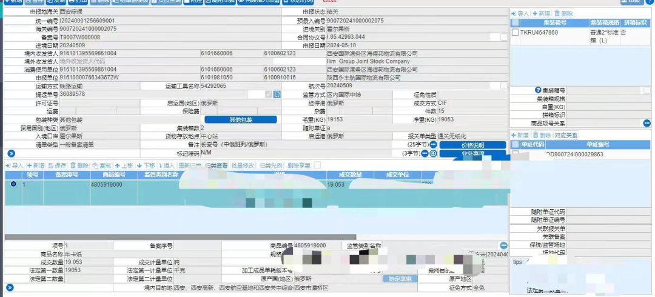This screenshot has height=297, width=655.
Task: Click the 清单类型 field showing 一般备案清单
Action: (x=100, y=145)
